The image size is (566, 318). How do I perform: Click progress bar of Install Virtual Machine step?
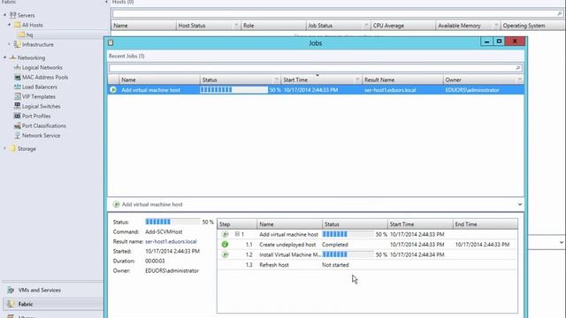(x=348, y=254)
